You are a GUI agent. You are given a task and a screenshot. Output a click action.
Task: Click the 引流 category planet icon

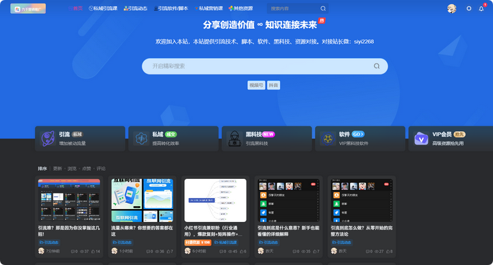coord(48,139)
